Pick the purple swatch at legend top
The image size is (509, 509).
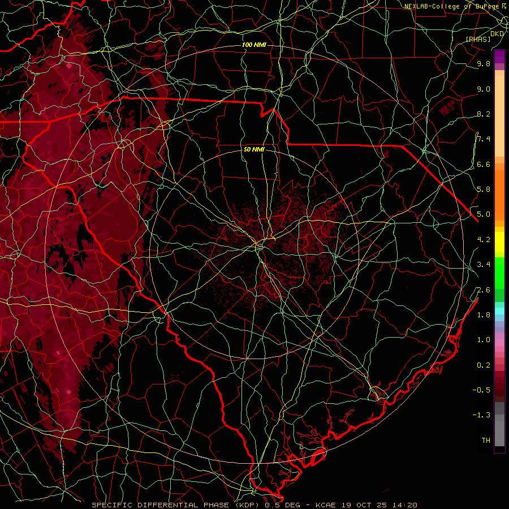pos(499,57)
